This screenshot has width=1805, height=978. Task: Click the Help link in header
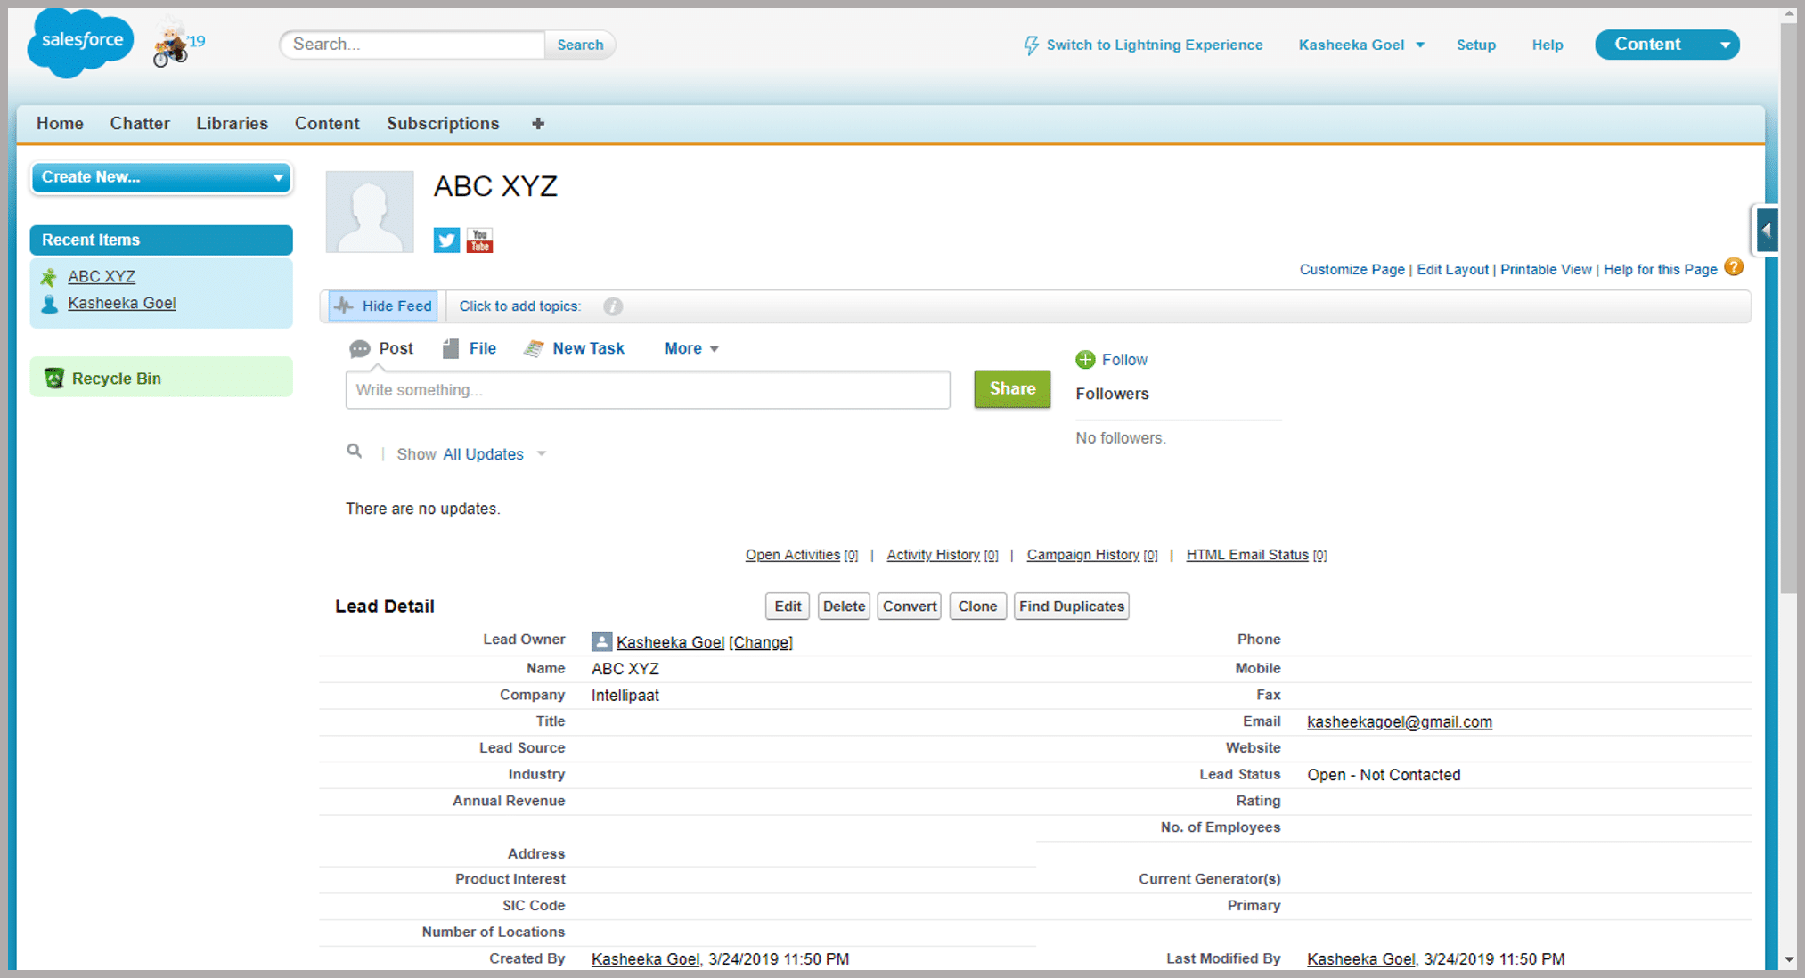[x=1548, y=45]
